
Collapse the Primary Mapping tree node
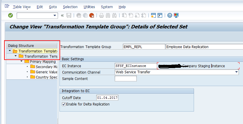(x=22, y=61)
